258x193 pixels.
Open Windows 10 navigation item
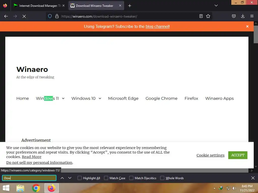[83, 98]
